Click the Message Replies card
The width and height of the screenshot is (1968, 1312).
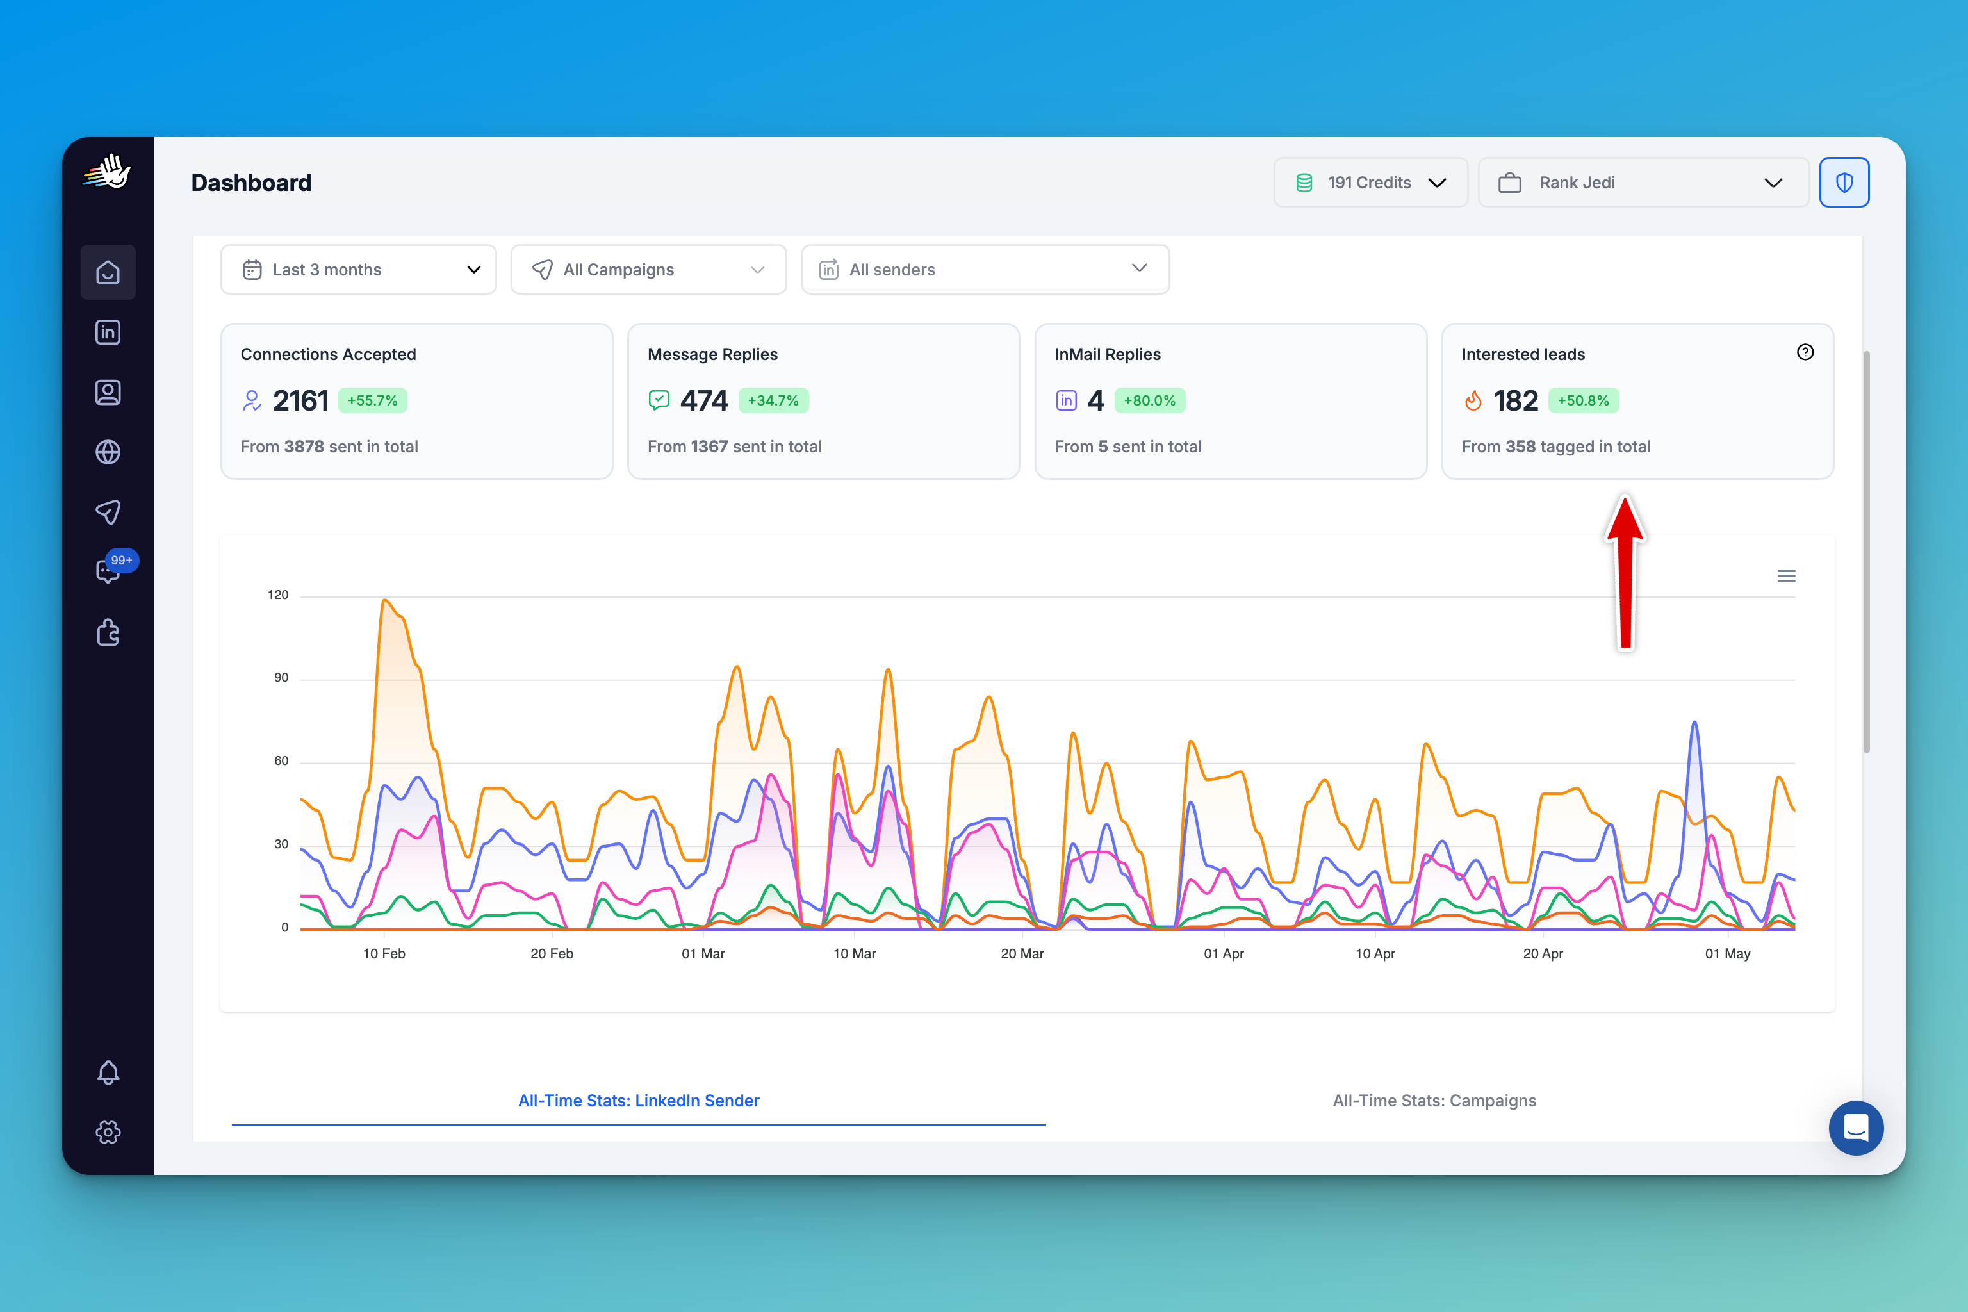[x=823, y=401]
